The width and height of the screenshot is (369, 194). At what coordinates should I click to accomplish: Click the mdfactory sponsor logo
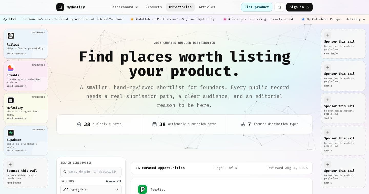tap(11, 100)
